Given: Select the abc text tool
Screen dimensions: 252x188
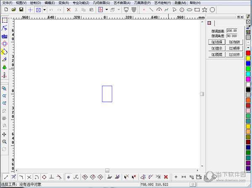Looking at the screenshot, I should 5,36.
